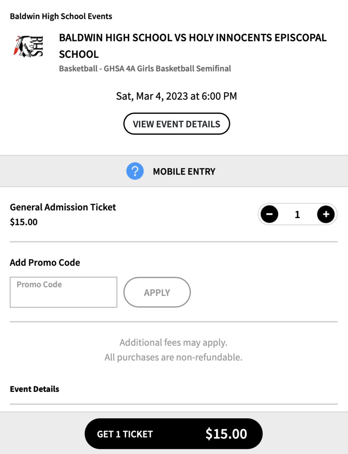Click the $15.00 price under General Admission
Viewport: 348px width, 454px height.
tap(24, 222)
